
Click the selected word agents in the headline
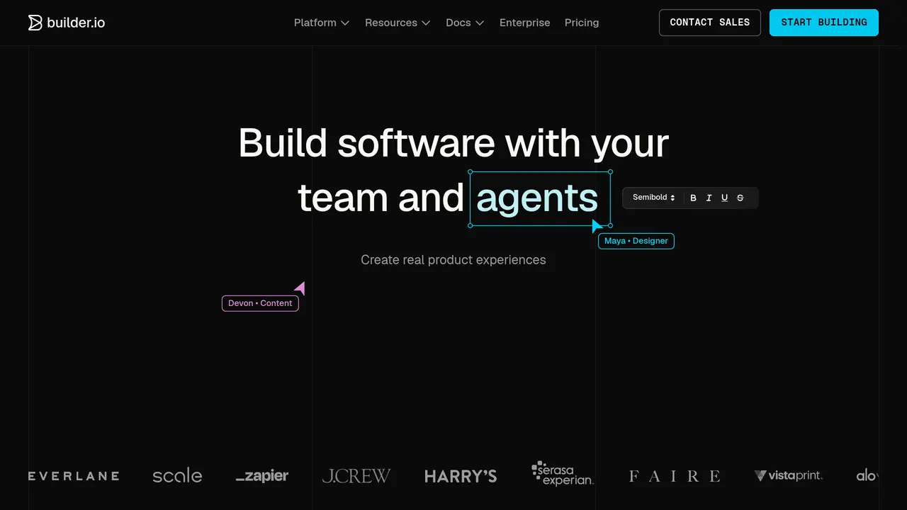tap(537, 198)
